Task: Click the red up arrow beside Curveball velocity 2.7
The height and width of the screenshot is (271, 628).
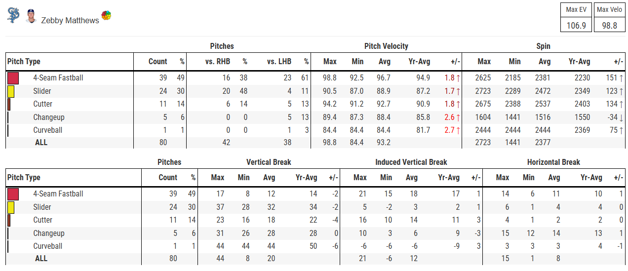Action: pyautogui.click(x=458, y=130)
